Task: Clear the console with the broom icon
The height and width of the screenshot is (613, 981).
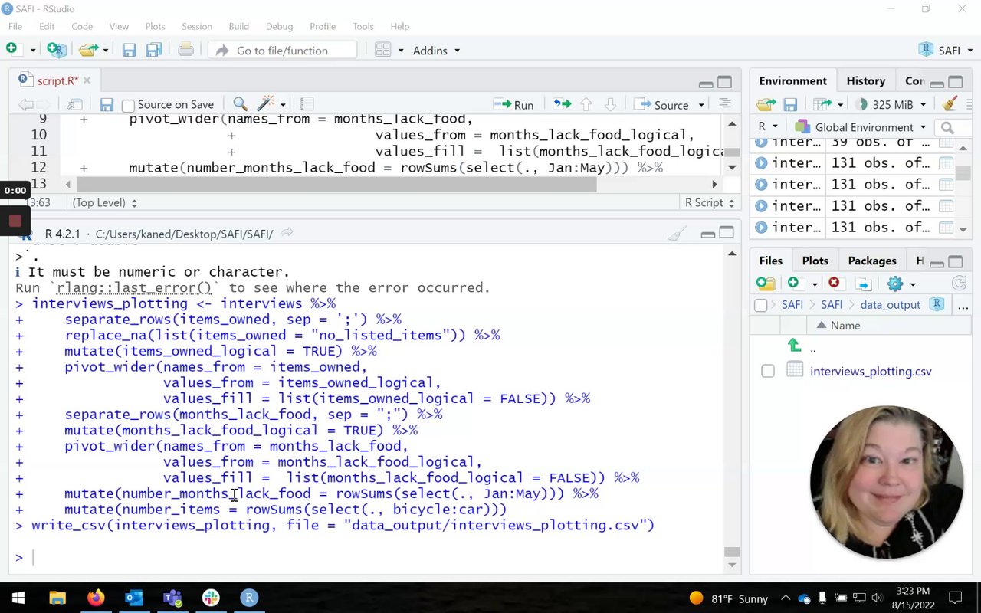Action: [x=677, y=234]
